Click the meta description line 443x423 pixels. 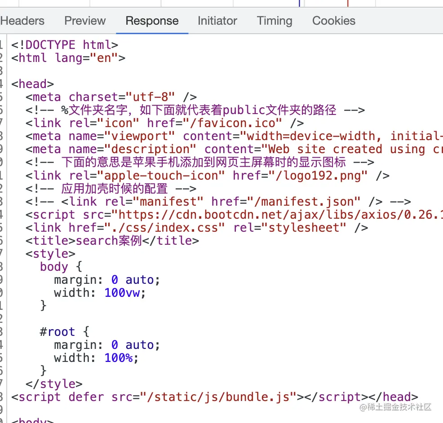pyautogui.click(x=234, y=149)
